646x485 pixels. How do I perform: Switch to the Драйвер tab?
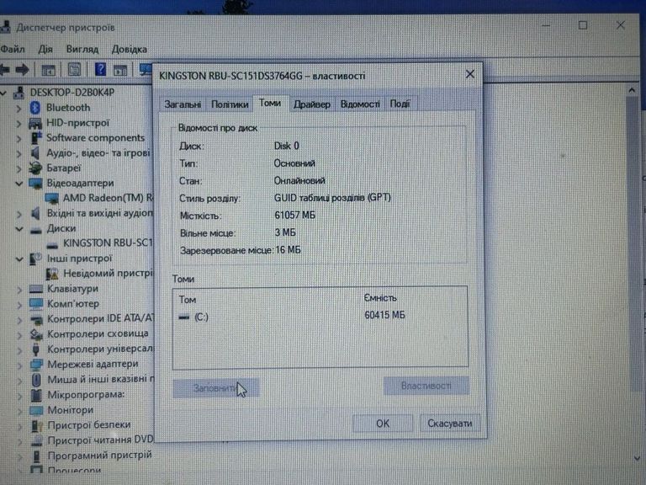pos(311,104)
